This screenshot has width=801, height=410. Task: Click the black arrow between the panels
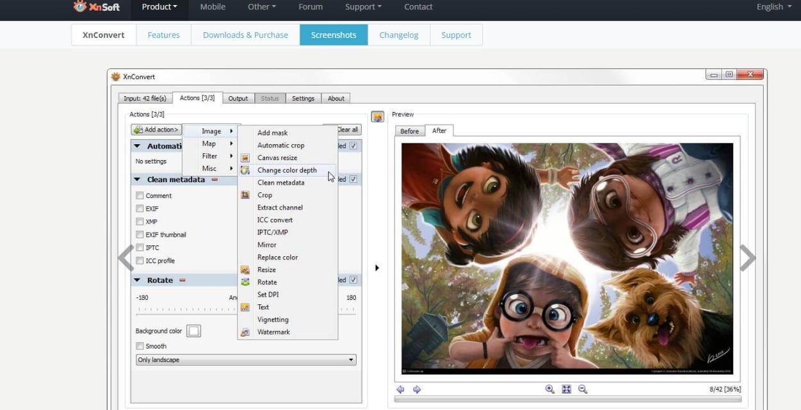(x=377, y=268)
